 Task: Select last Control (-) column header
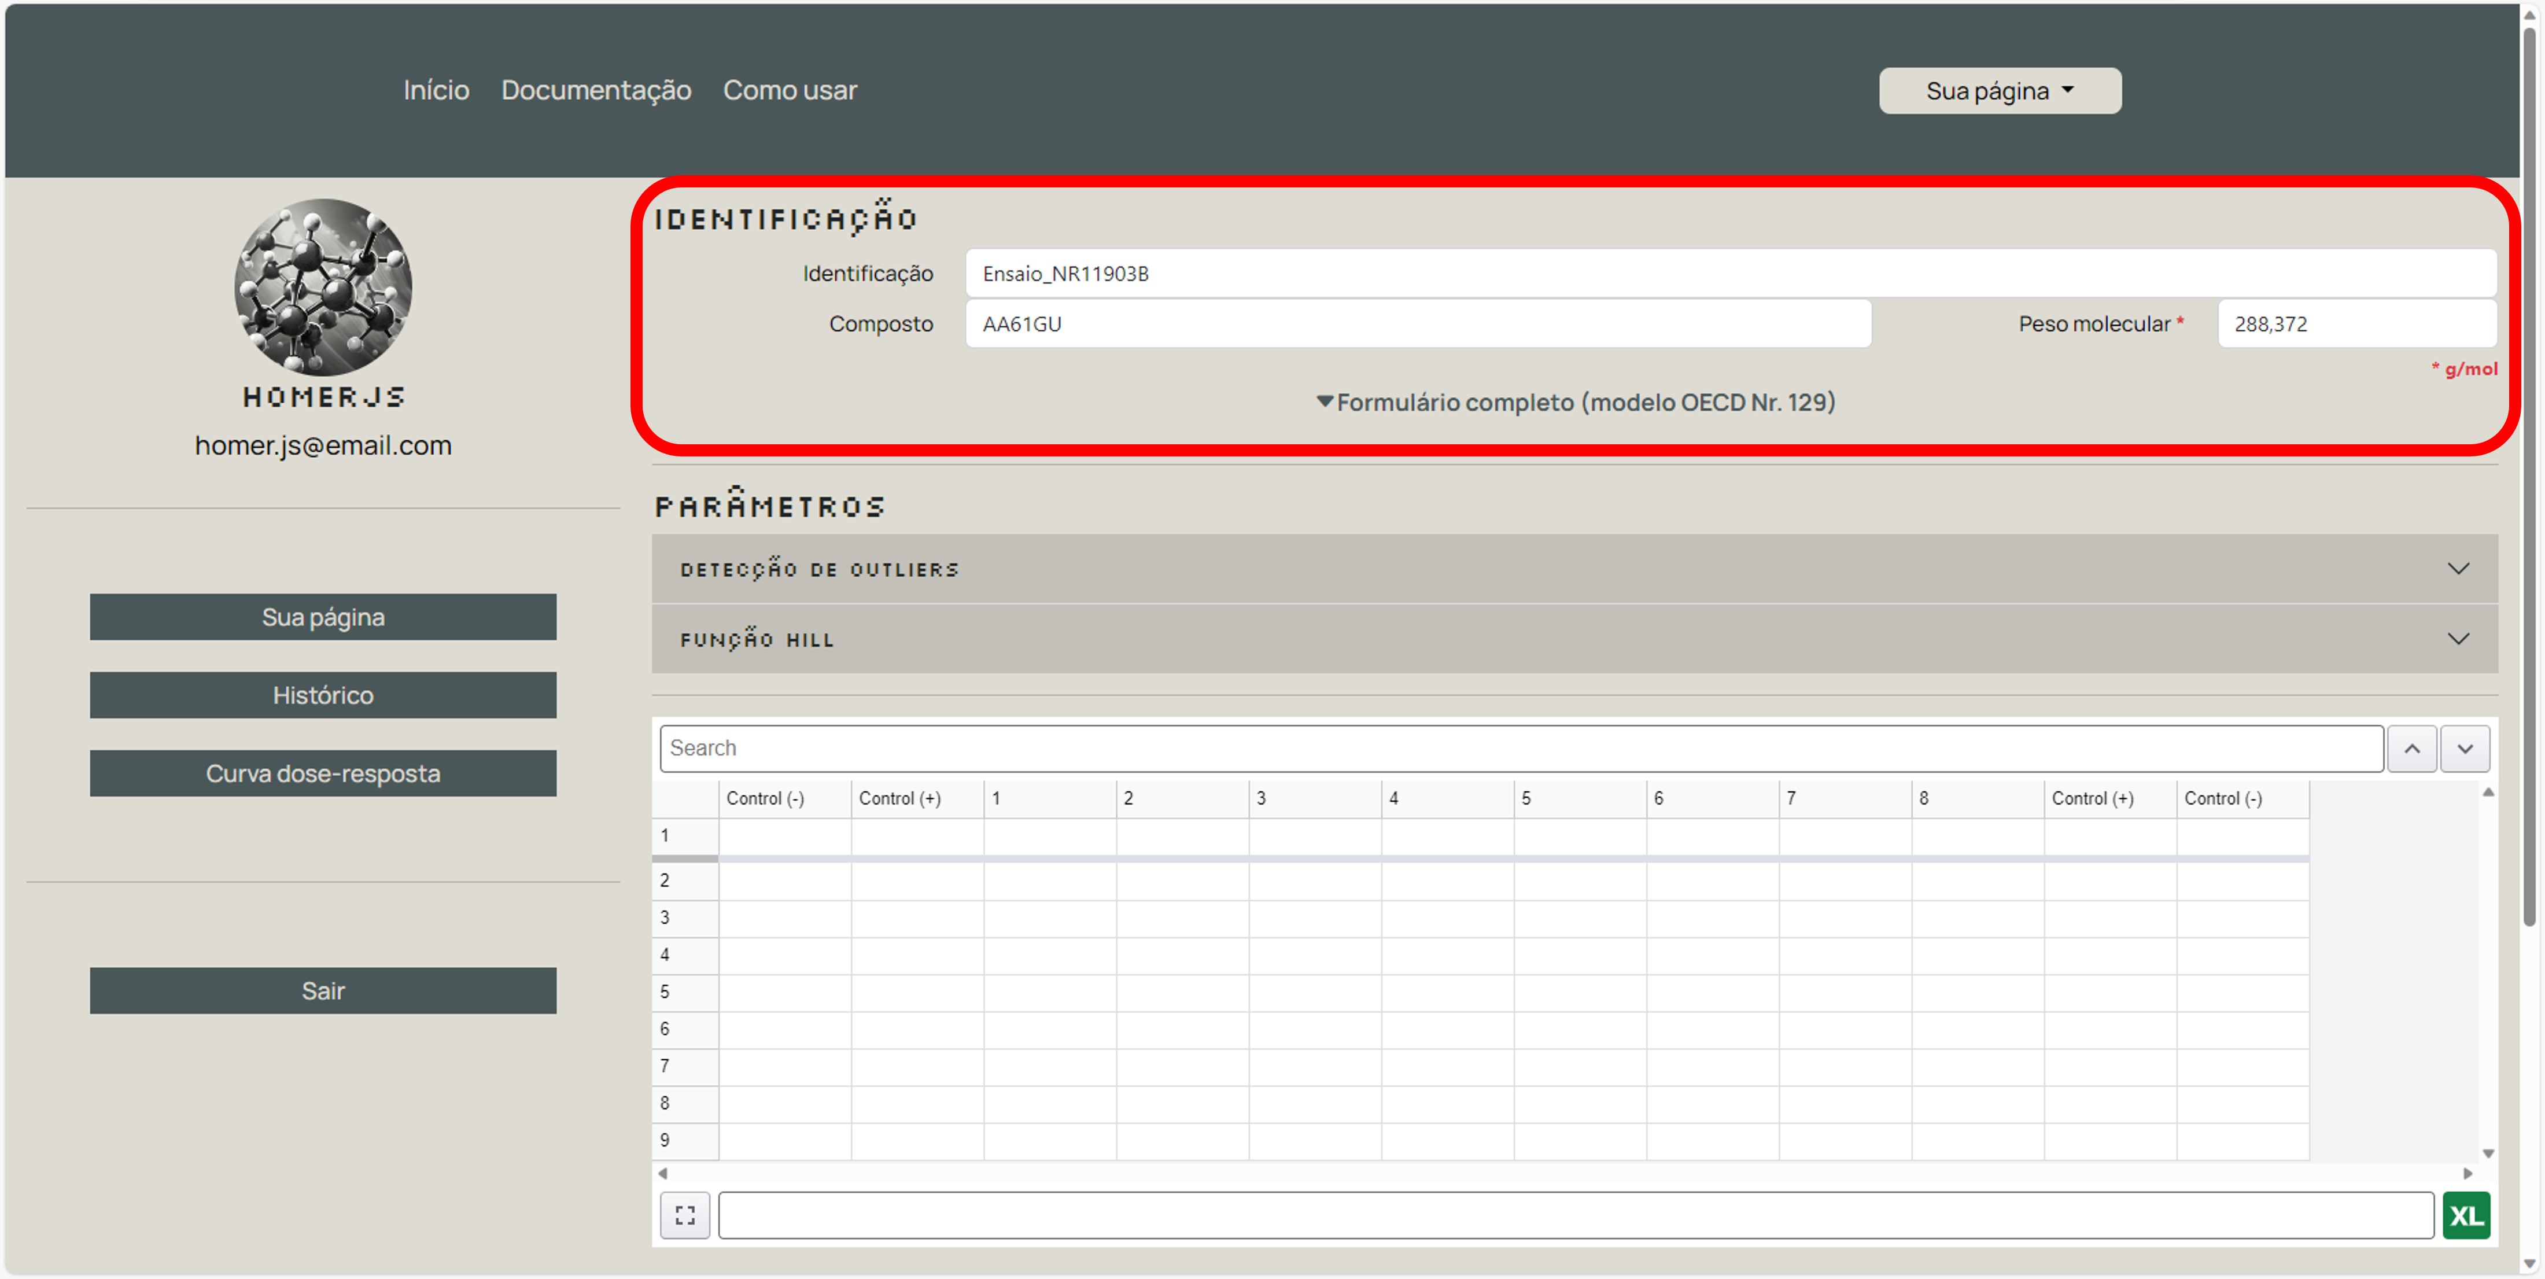coord(2242,799)
